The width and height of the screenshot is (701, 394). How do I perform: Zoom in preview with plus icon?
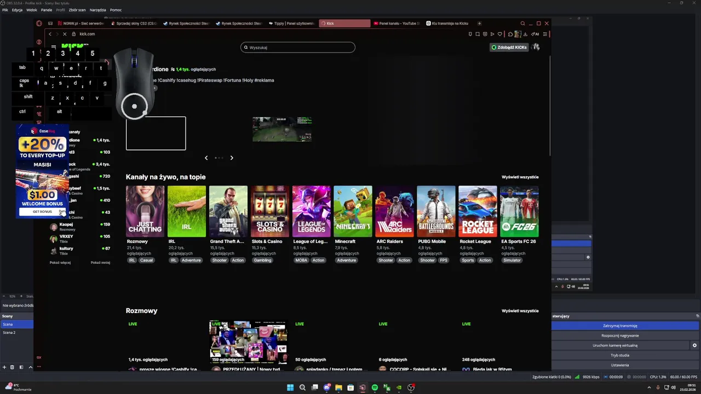pyautogui.click(x=21, y=296)
